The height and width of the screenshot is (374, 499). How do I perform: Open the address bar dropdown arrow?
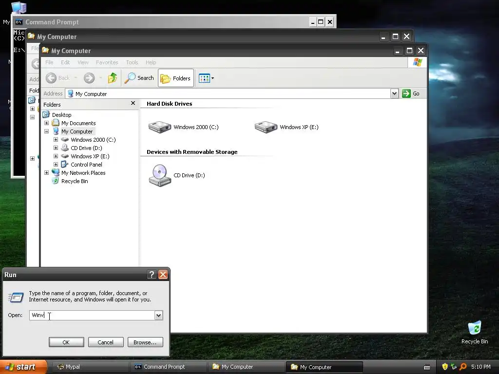coord(394,93)
